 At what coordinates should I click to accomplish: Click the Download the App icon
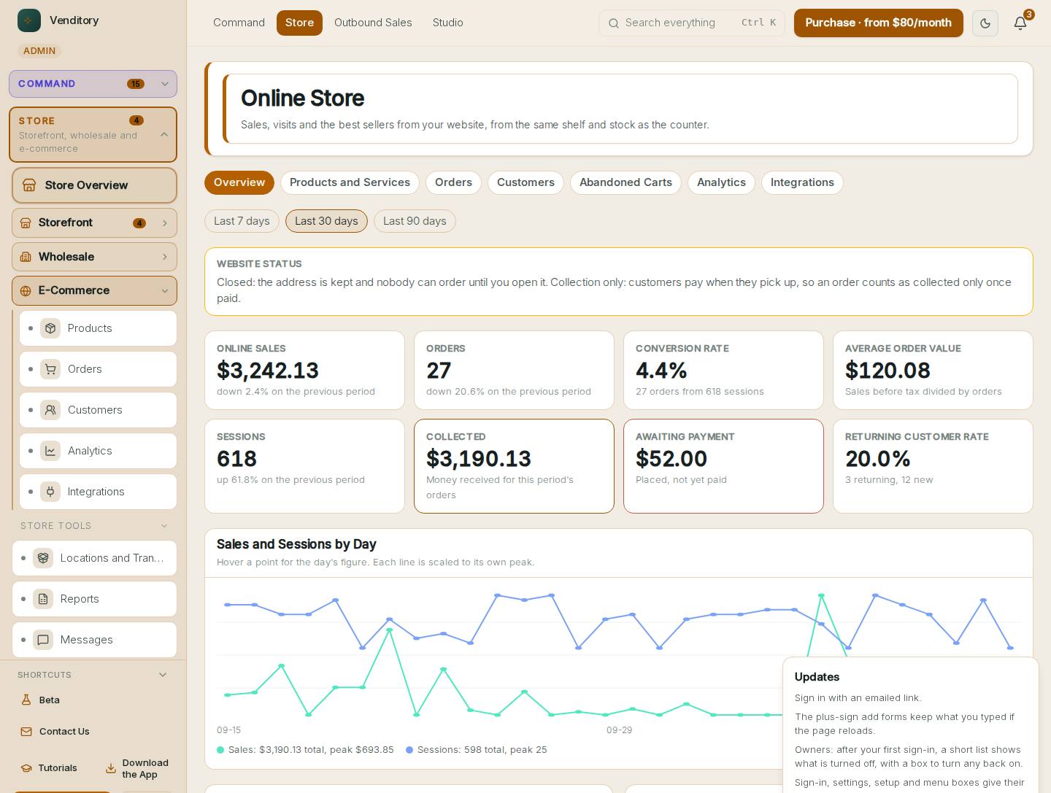click(x=111, y=768)
